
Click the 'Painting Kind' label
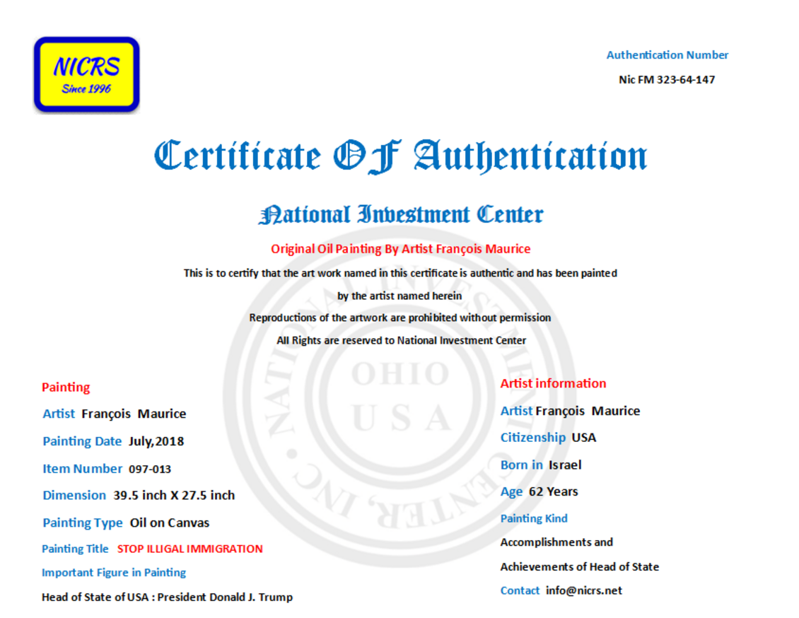coord(534,518)
